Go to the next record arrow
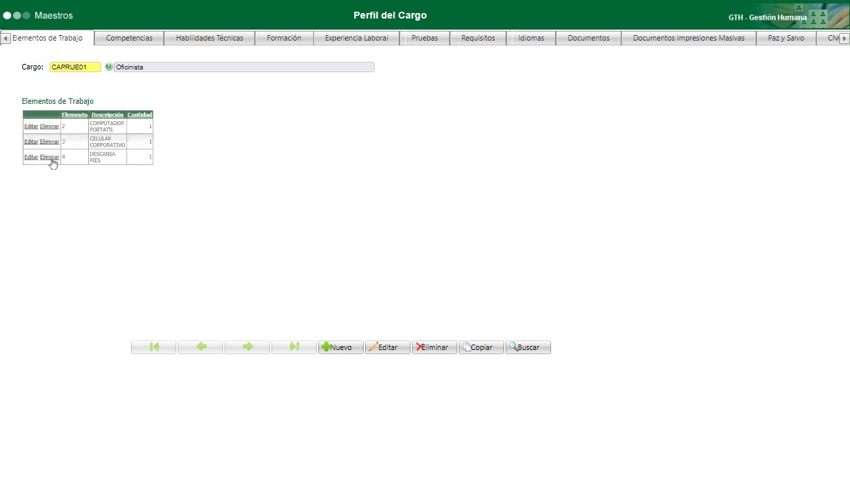This screenshot has width=850, height=480. pos(247,347)
